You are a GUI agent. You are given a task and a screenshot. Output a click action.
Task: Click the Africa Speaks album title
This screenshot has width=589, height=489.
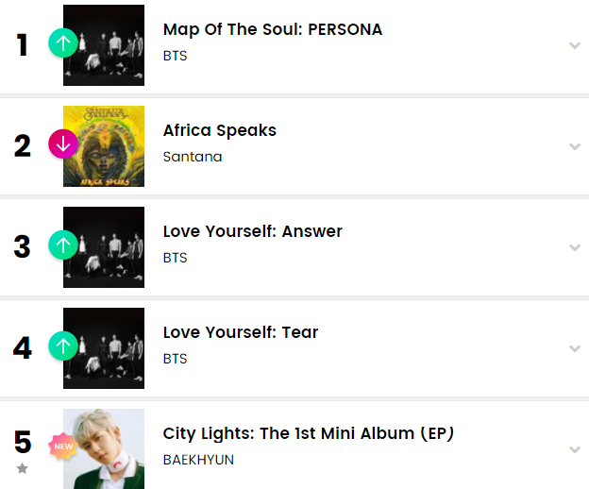[x=220, y=130]
